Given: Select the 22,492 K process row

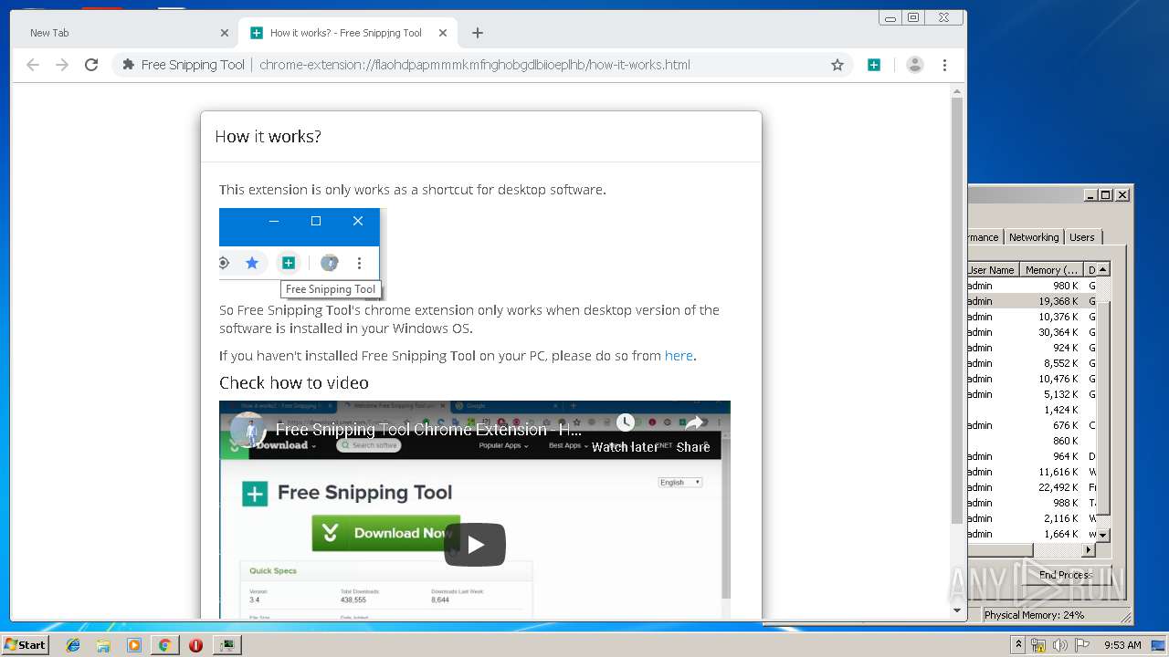Looking at the screenshot, I should point(1032,487).
